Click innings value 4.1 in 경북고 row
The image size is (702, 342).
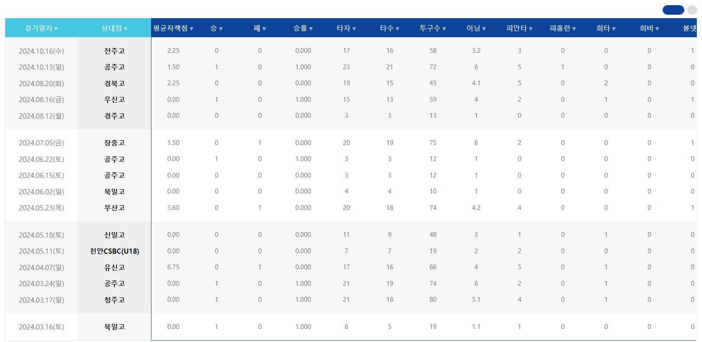click(476, 83)
